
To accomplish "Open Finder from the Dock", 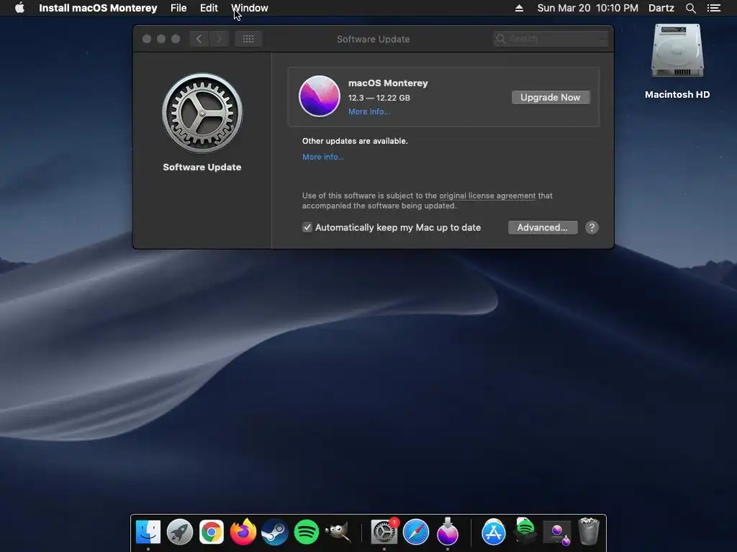I will (x=148, y=532).
